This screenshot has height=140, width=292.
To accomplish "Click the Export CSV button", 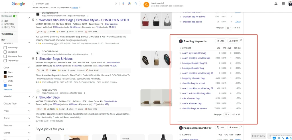I will click(x=259, y=136).
